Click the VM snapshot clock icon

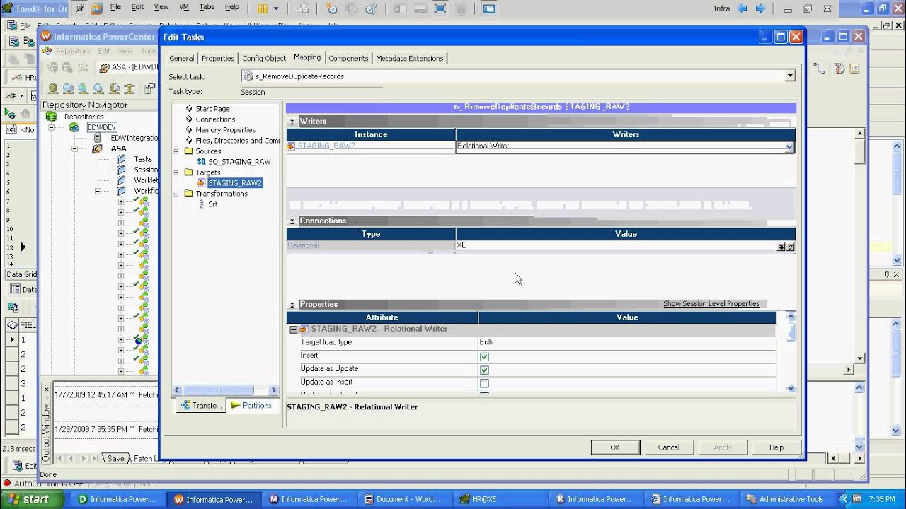(x=332, y=8)
